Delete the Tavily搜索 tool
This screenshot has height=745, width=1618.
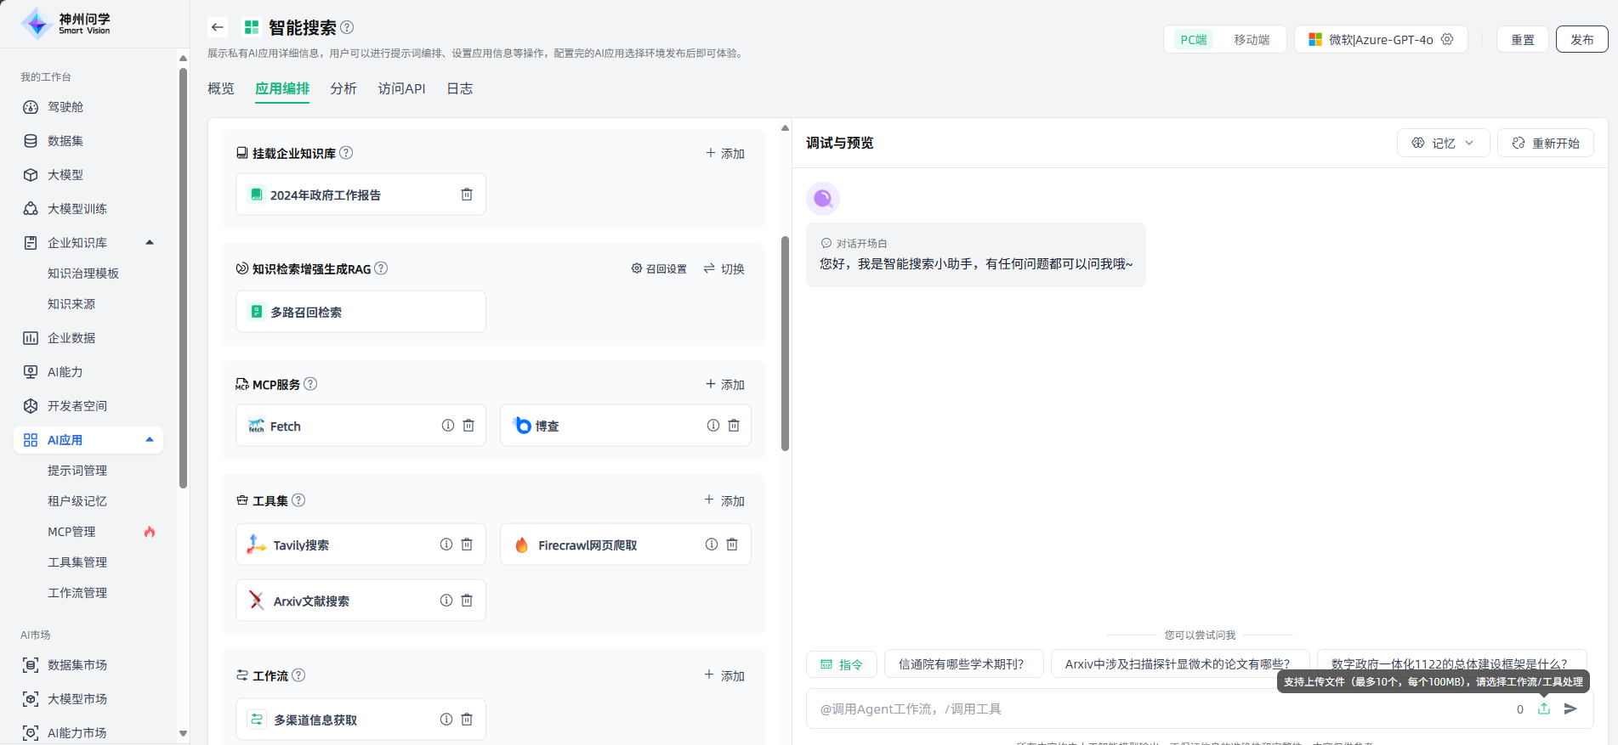click(x=467, y=545)
